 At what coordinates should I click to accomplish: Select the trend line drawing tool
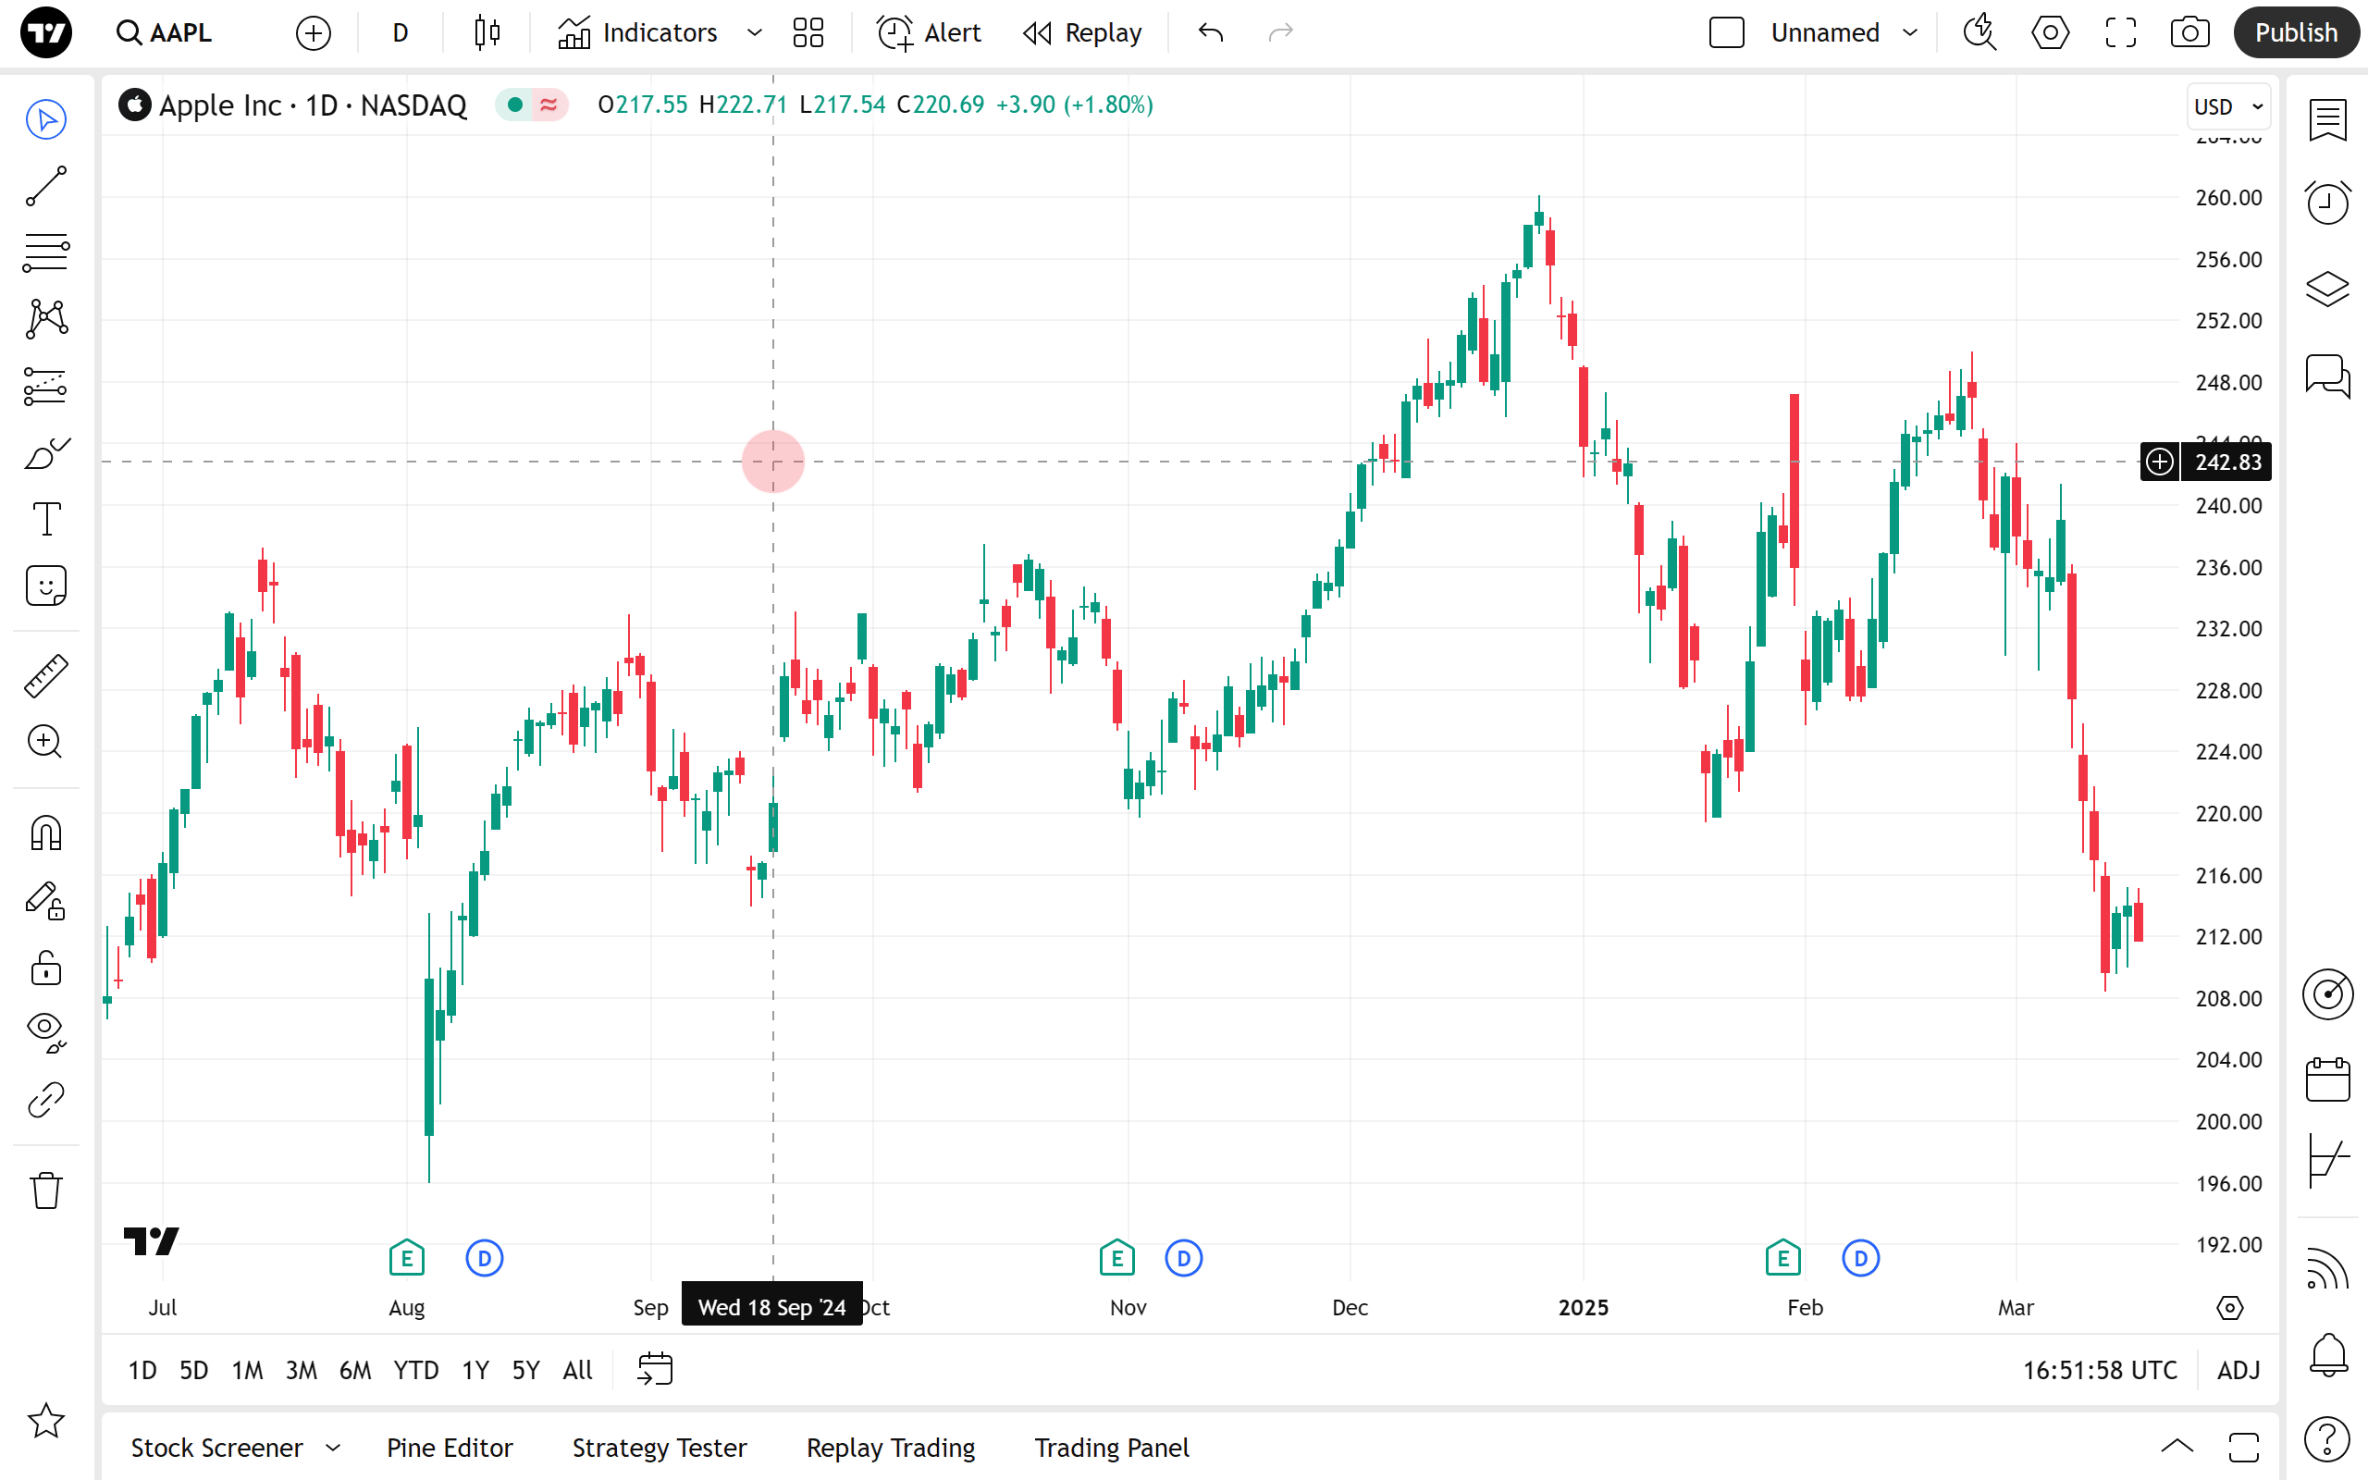pos(46,186)
